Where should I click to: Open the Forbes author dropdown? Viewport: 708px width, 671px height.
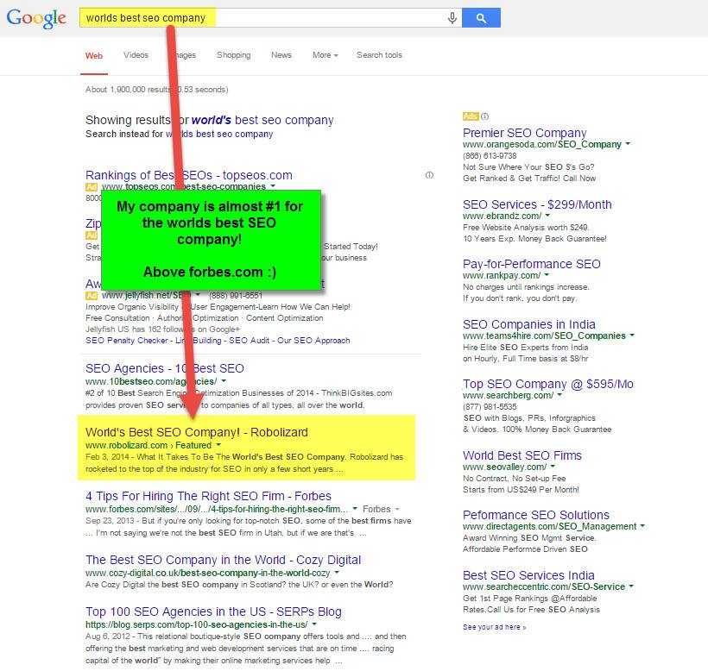click(x=381, y=509)
